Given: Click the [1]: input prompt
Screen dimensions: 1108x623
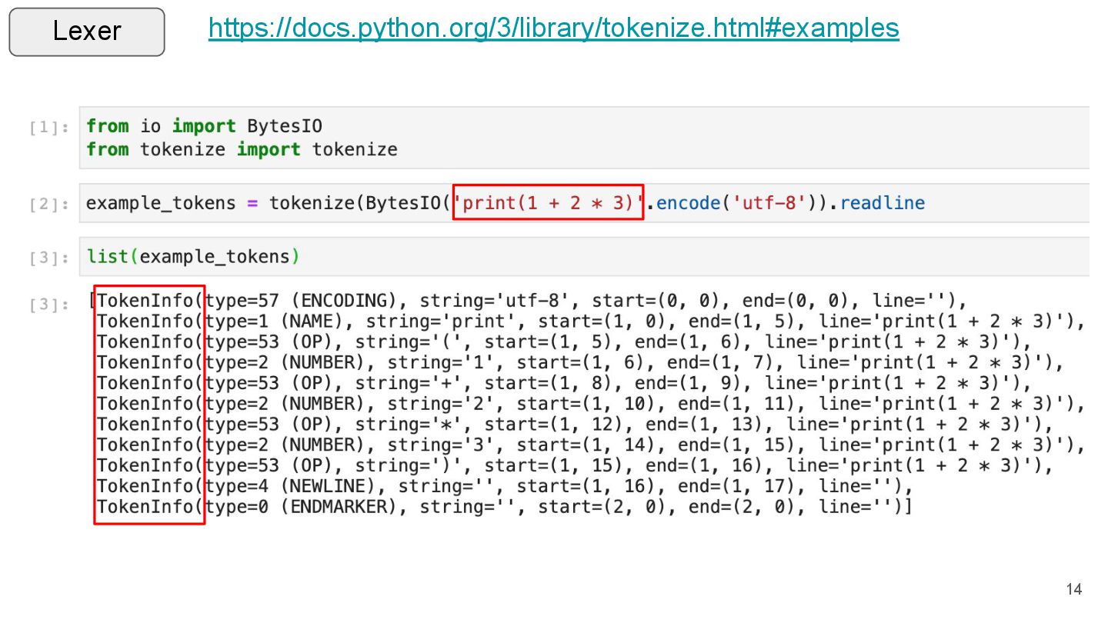Looking at the screenshot, I should [51, 128].
